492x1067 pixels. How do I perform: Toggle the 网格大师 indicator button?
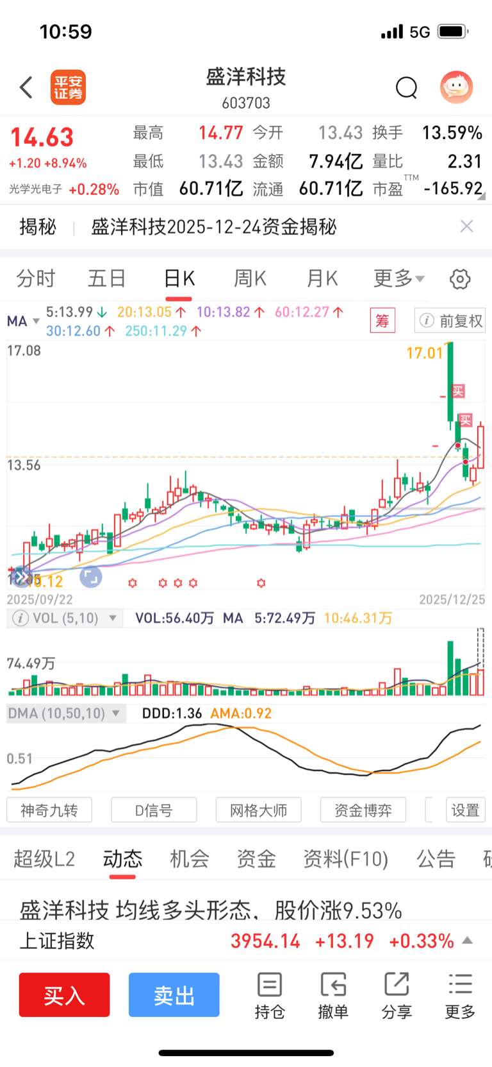coord(258,810)
